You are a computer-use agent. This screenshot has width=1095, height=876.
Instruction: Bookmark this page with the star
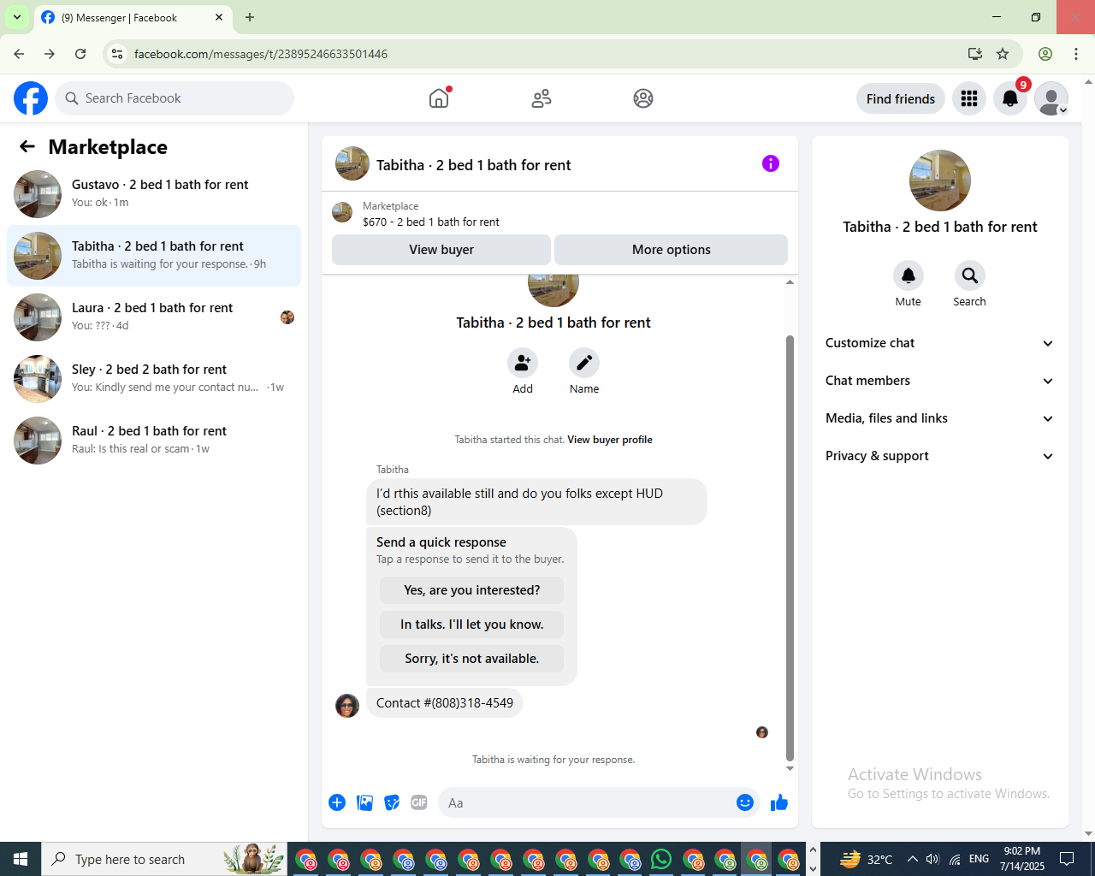coord(1003,54)
